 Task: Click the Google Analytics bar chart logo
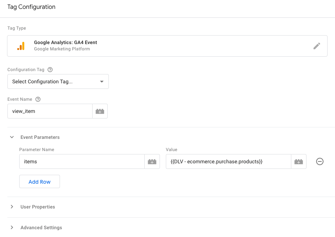(21, 46)
